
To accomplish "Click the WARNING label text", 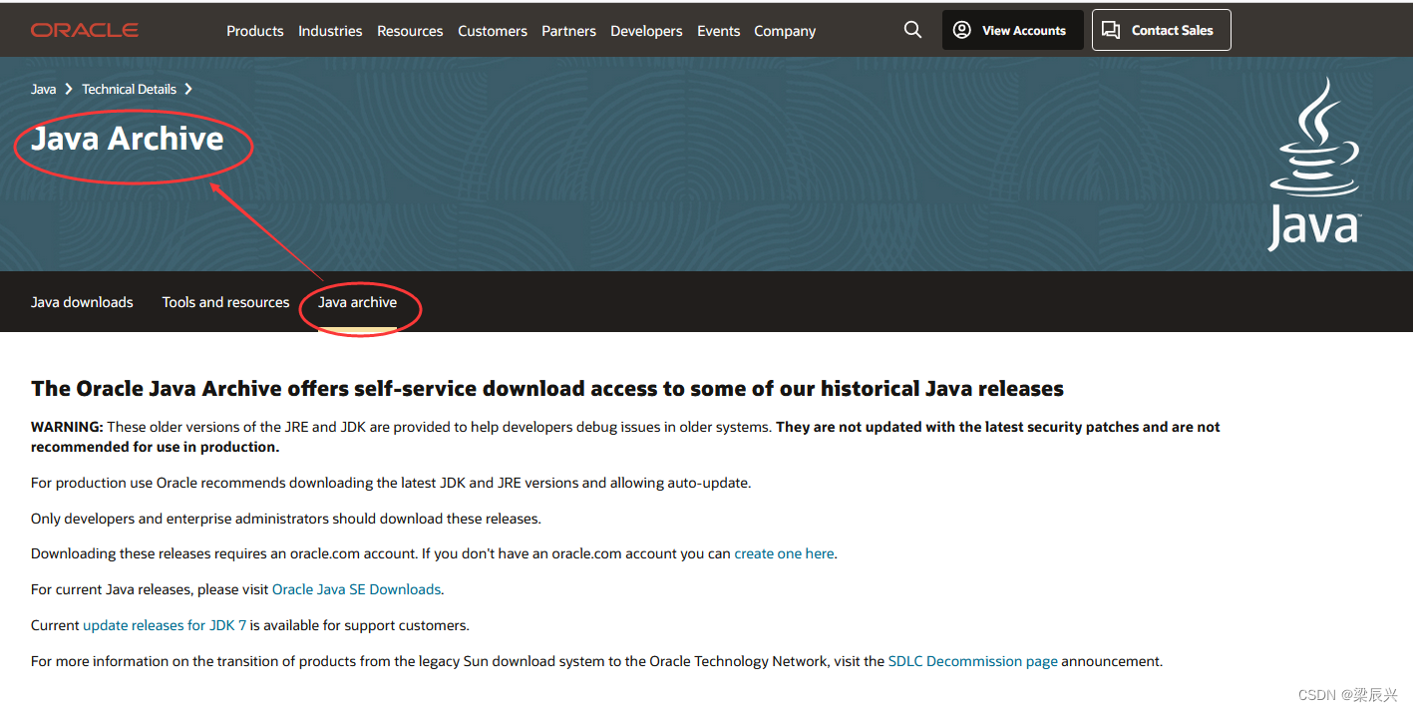I will point(67,427).
